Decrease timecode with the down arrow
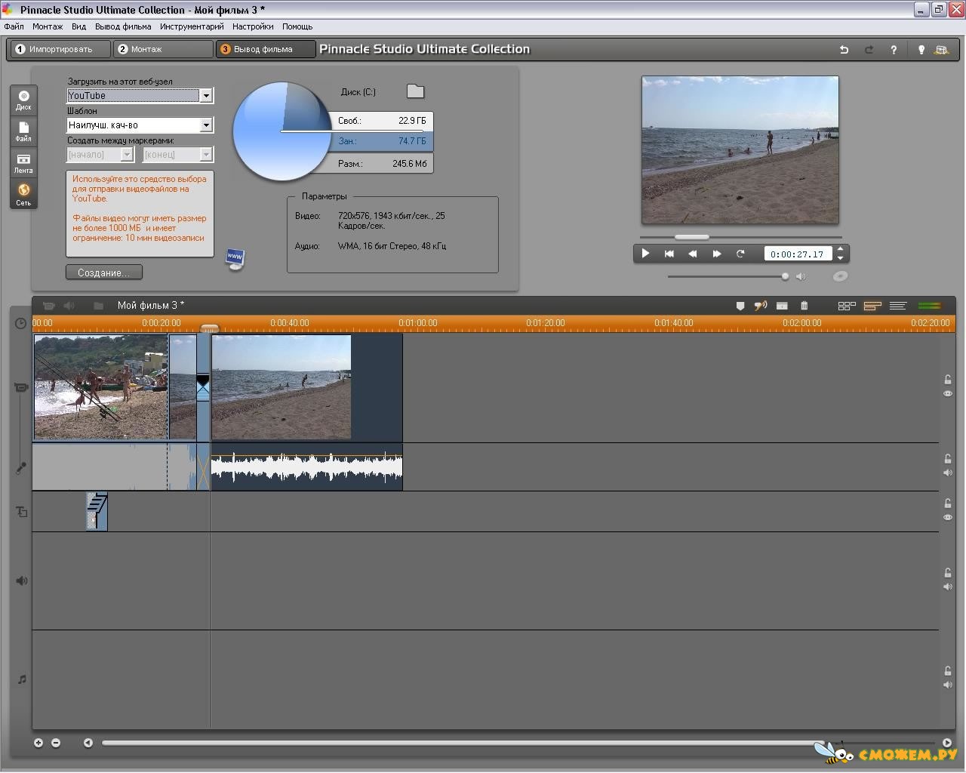The width and height of the screenshot is (966, 773). [841, 258]
